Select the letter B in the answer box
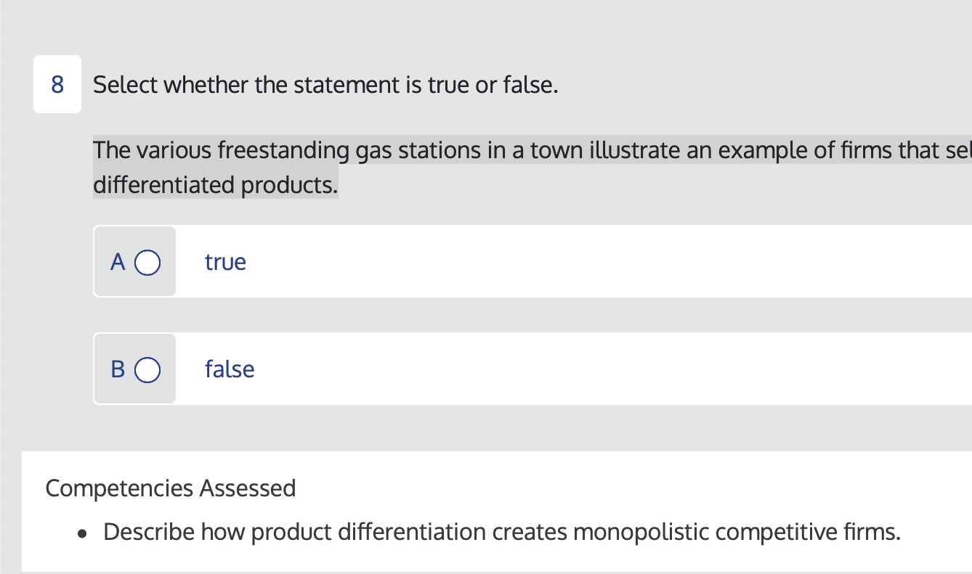The image size is (972, 574). [118, 369]
